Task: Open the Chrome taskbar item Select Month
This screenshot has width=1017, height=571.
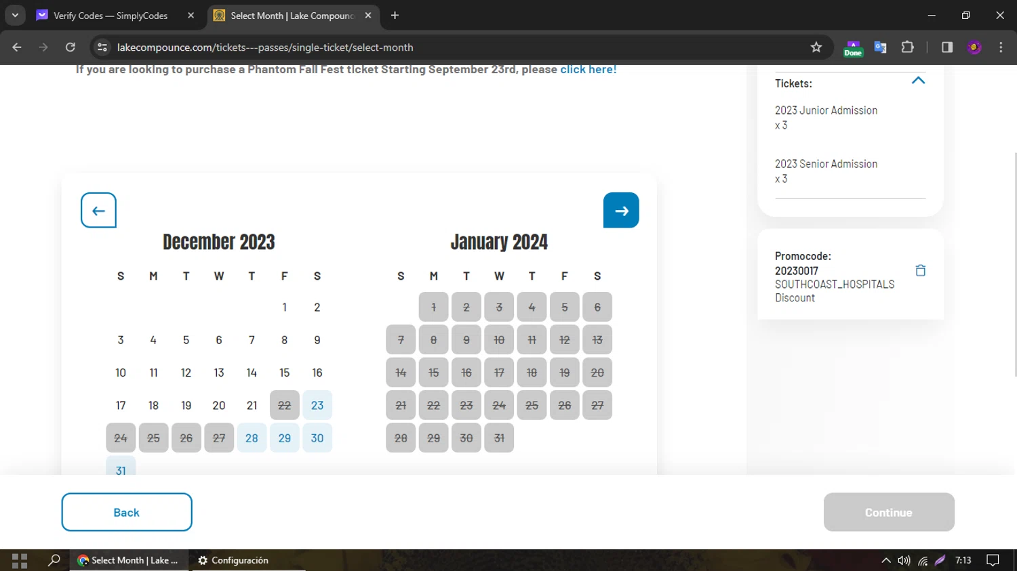Action: click(129, 560)
